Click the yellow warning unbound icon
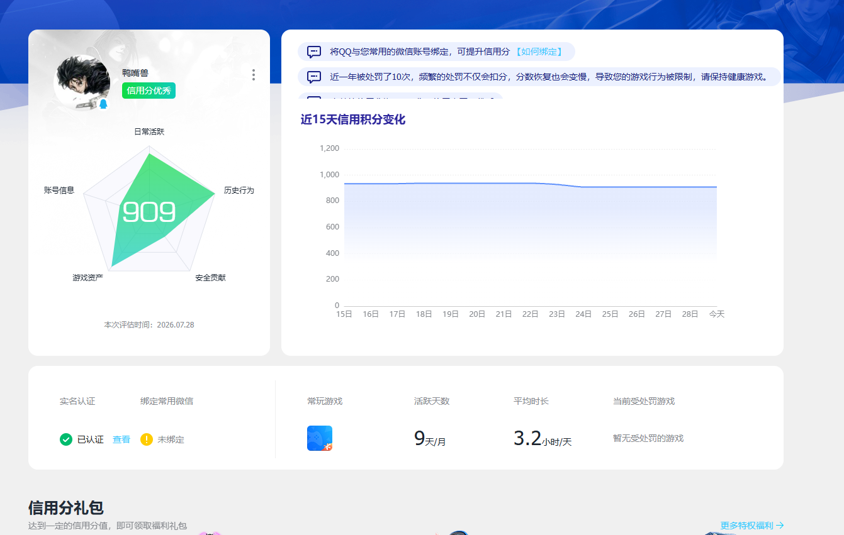This screenshot has height=535, width=844. (x=147, y=439)
